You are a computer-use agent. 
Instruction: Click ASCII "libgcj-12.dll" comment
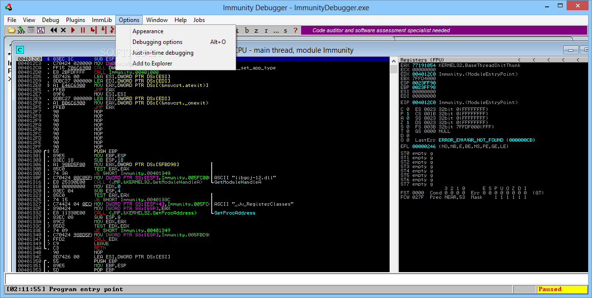click(245, 177)
